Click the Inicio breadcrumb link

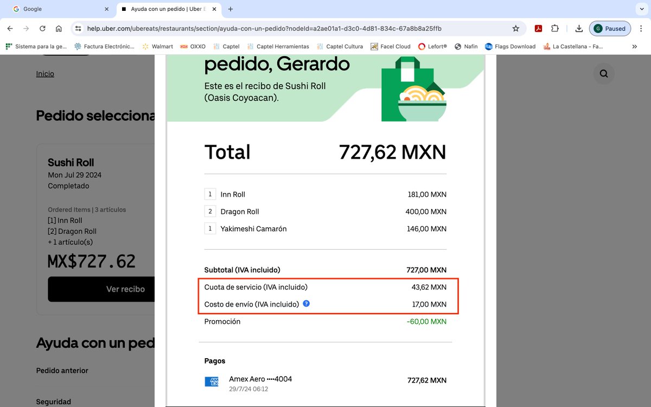pyautogui.click(x=45, y=74)
